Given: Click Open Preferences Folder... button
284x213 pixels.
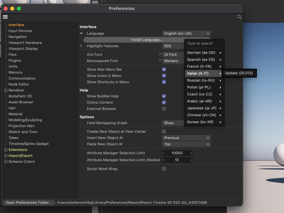Looking at the screenshot, I should point(29,202).
